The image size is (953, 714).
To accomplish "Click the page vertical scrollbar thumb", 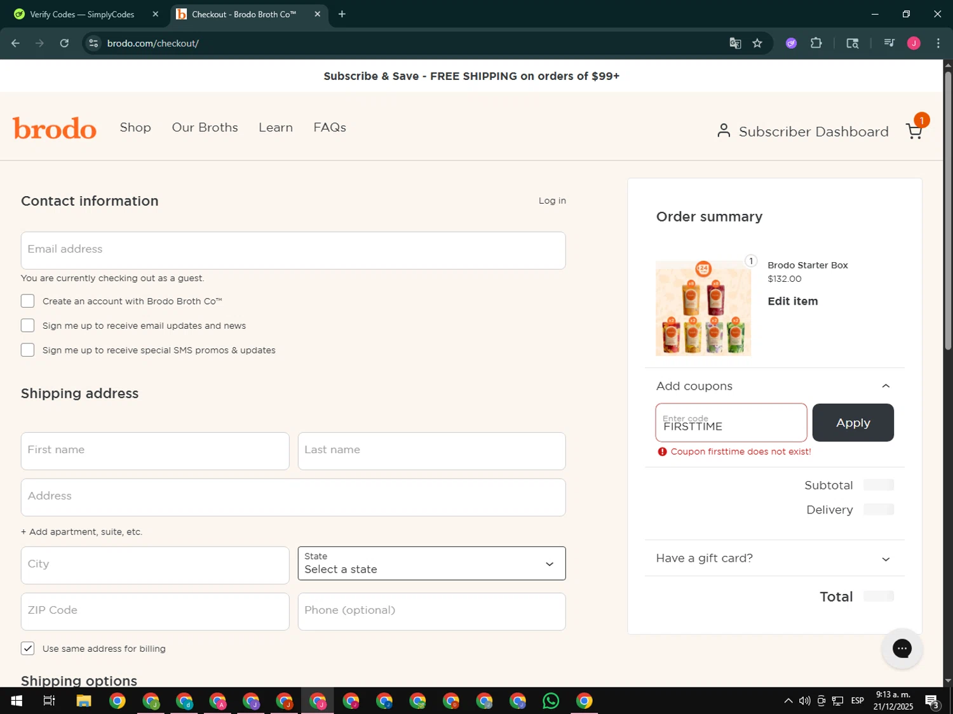I will coord(948,209).
